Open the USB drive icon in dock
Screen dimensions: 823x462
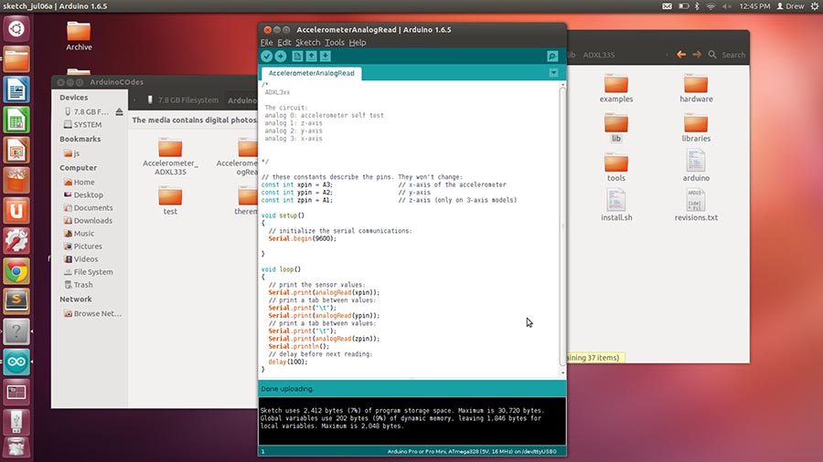click(16, 422)
